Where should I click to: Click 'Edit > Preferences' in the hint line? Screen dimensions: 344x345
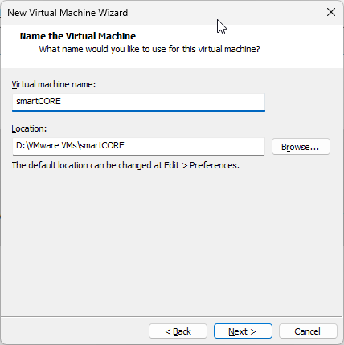[201, 165]
